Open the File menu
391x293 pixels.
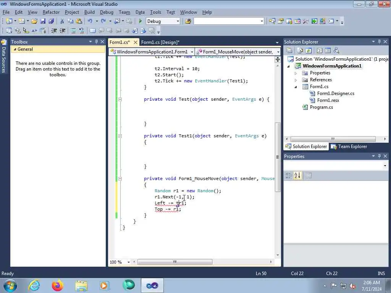coord(6,12)
